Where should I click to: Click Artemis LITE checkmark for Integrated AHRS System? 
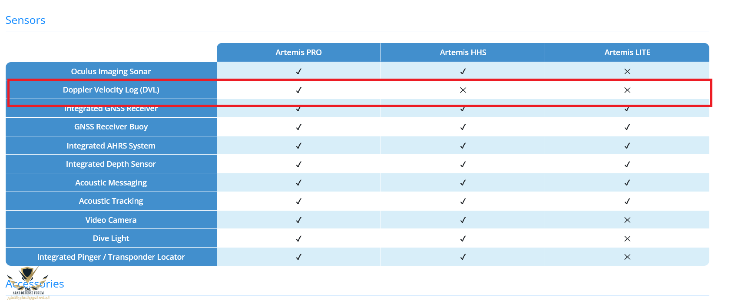pos(627,146)
